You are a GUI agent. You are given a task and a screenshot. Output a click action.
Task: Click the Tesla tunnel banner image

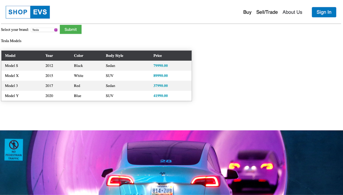click(172, 163)
